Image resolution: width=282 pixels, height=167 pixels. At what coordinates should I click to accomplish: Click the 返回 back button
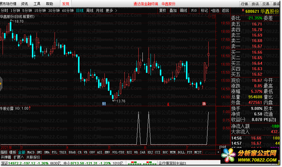point(225,11)
